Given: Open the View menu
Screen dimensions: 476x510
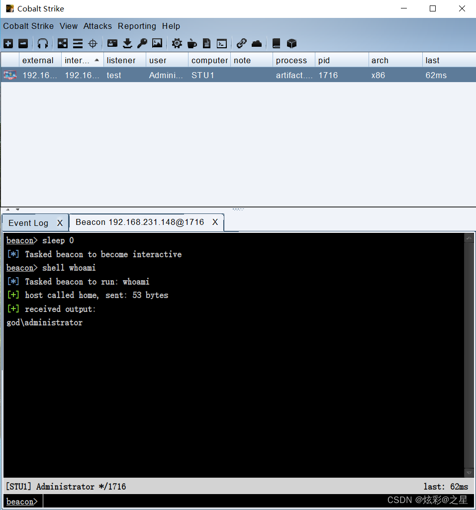Looking at the screenshot, I should [x=69, y=26].
